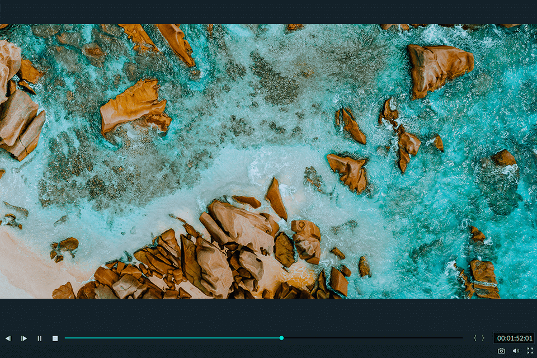537x358 pixels.
Task: Take a snapshot with the camera icon
Action: pos(501,351)
